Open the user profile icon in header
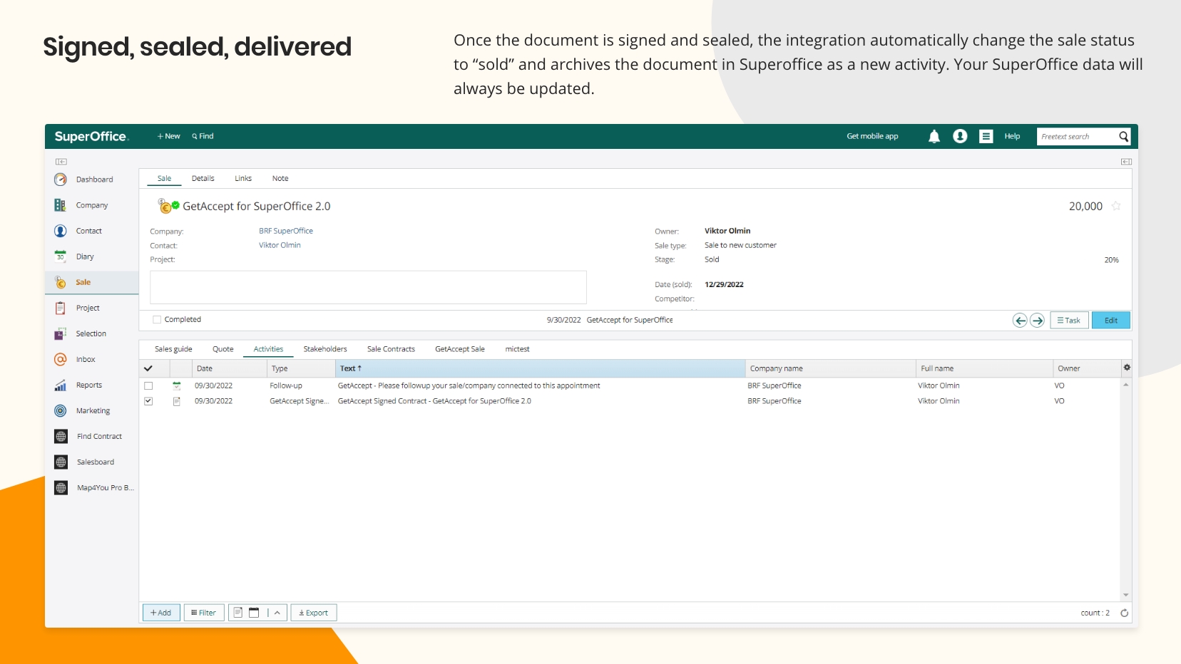Screen dimensions: 1181x664 click(960, 136)
